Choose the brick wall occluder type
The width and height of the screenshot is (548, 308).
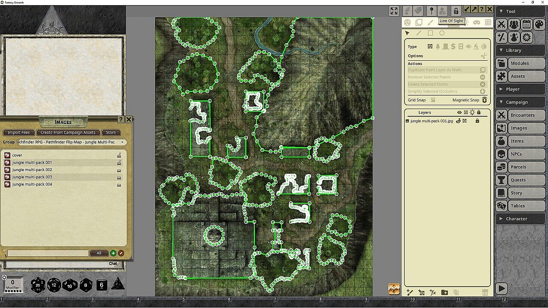pyautogui.click(x=430, y=47)
